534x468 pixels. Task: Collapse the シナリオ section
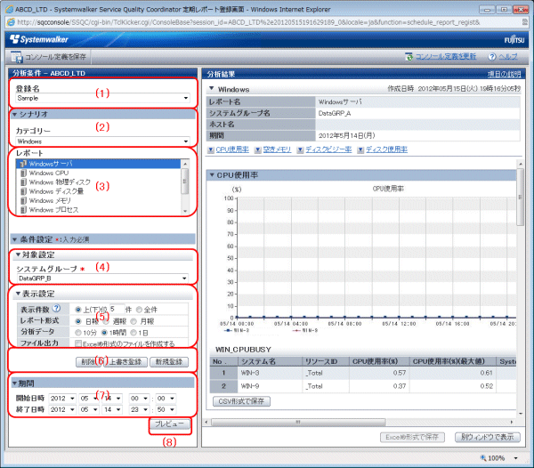[x=14, y=115]
